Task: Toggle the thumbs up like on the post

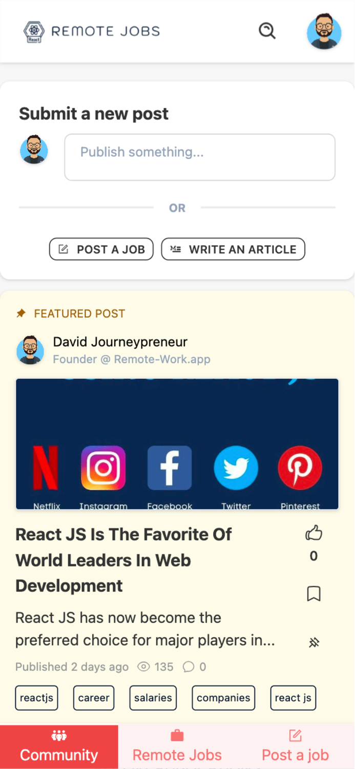Action: coord(314,532)
